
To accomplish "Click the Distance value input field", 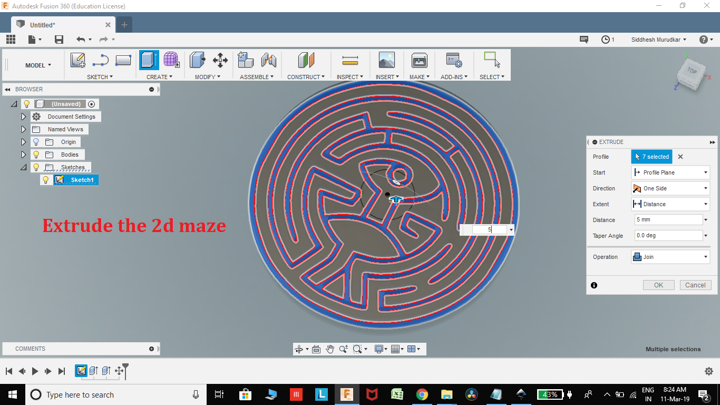I will pyautogui.click(x=667, y=219).
